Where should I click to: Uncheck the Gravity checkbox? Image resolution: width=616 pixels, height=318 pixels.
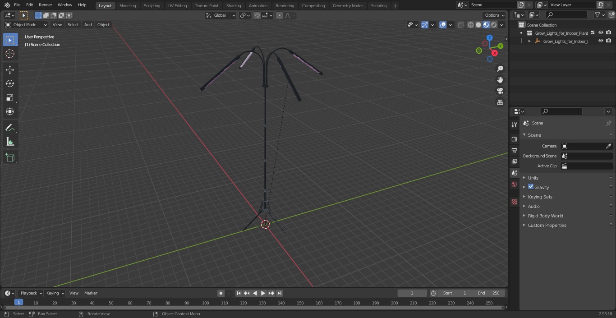[x=531, y=187]
